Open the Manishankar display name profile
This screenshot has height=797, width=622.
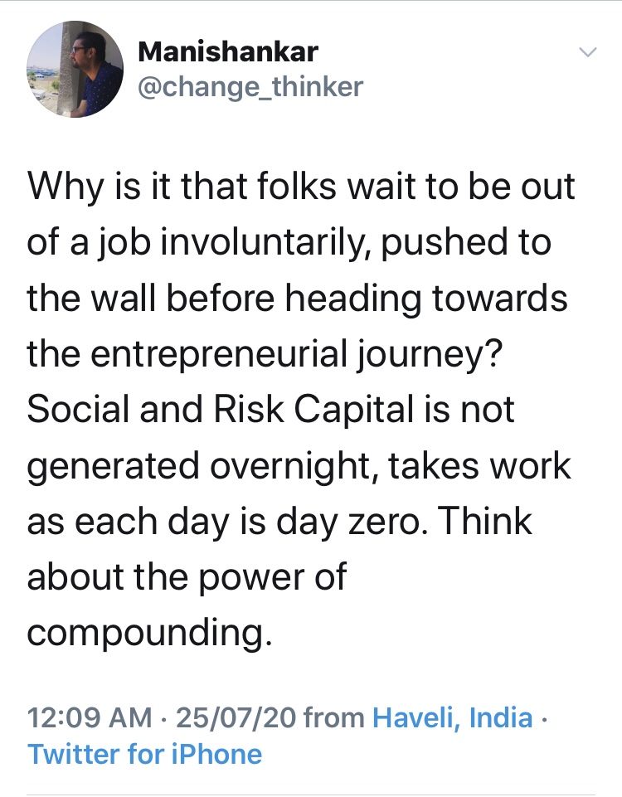227,51
